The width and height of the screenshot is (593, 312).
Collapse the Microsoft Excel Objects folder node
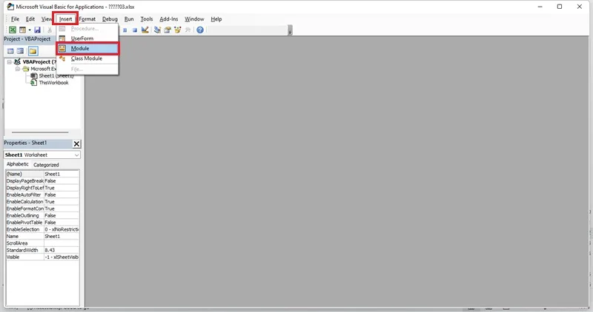17,69
